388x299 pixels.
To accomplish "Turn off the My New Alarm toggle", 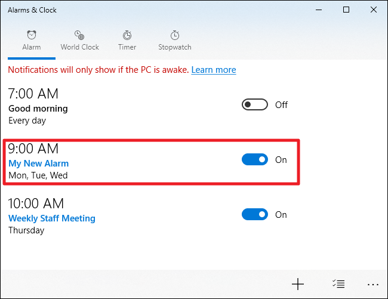I will 254,160.
